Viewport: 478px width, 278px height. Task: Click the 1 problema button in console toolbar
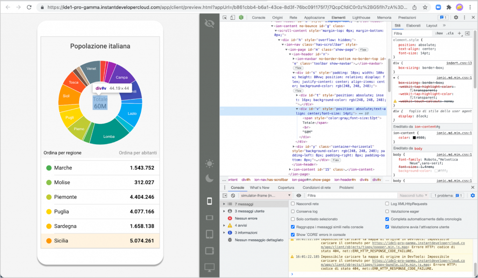(x=449, y=195)
